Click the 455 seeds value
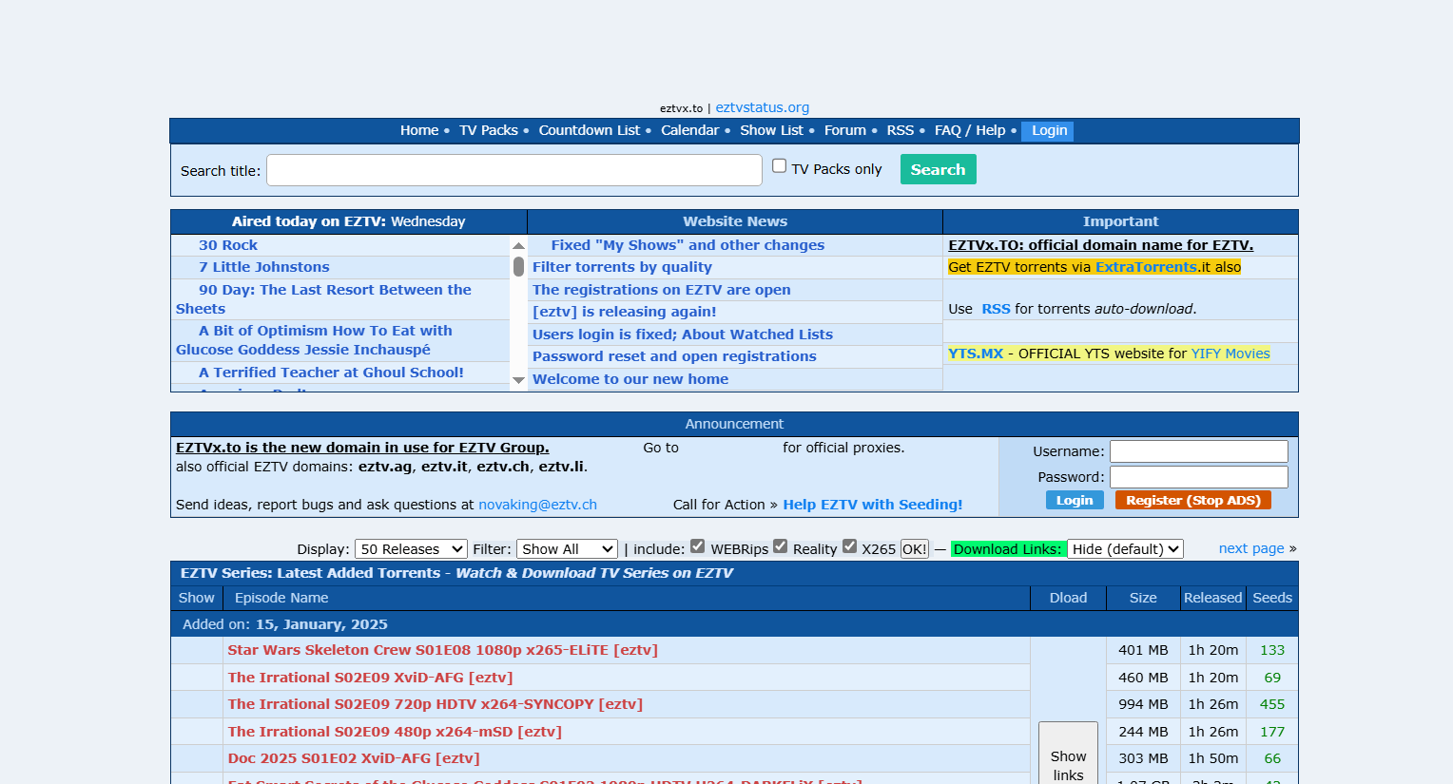Viewport: 1453px width, 784px height. pos(1271,704)
